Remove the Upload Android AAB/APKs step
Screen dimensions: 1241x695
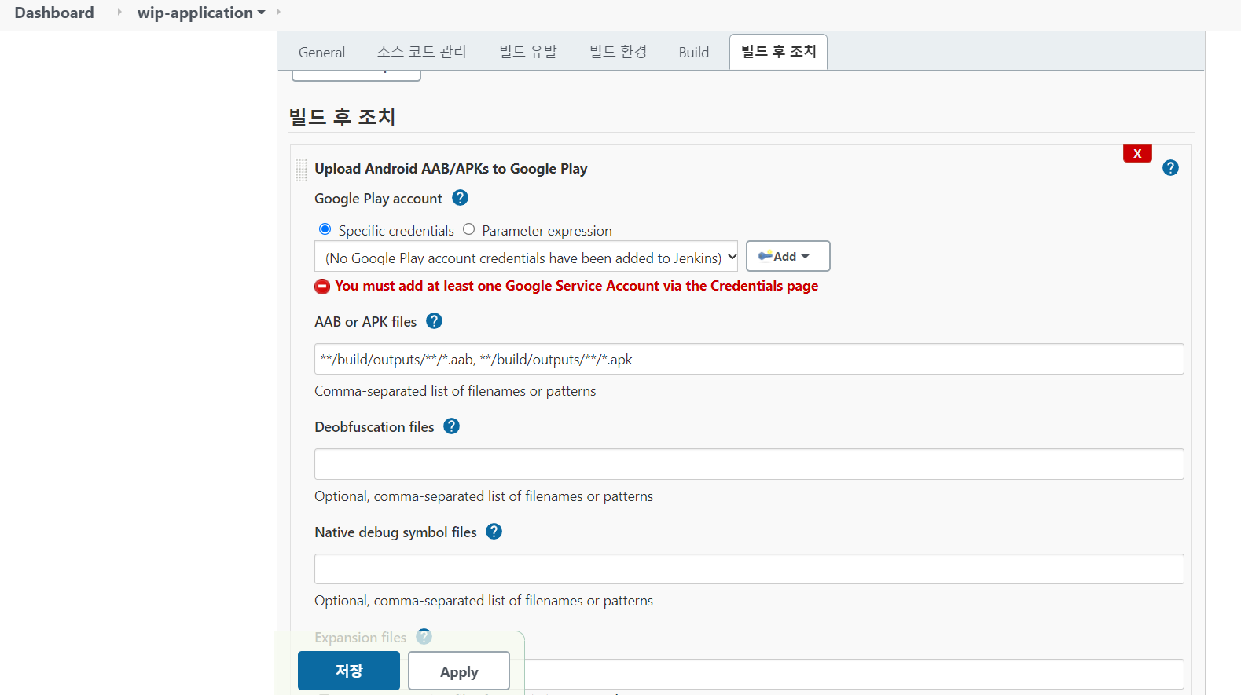[x=1137, y=153]
